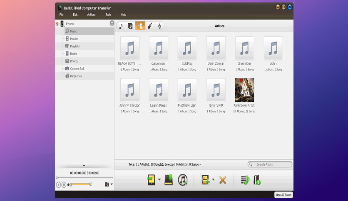Expand the player panel arrow
This screenshot has width=348, height=201.
(x=84, y=165)
